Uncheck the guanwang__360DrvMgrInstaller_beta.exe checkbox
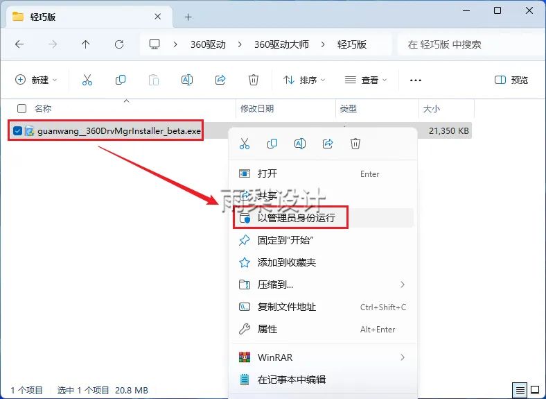The height and width of the screenshot is (399, 546). pos(17,130)
